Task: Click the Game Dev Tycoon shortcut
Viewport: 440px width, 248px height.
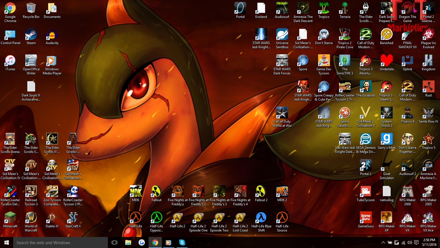Action: 324,65
